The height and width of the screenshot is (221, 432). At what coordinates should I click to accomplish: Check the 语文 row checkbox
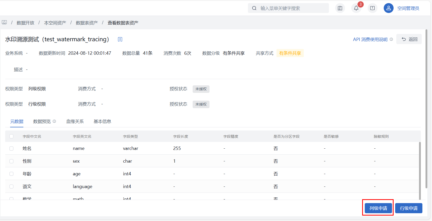11,187
